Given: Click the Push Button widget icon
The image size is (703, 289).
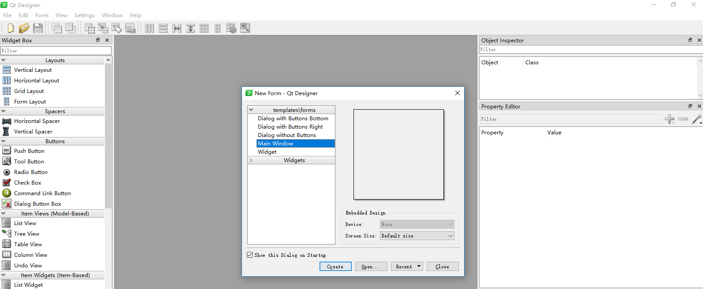Looking at the screenshot, I should (x=7, y=151).
